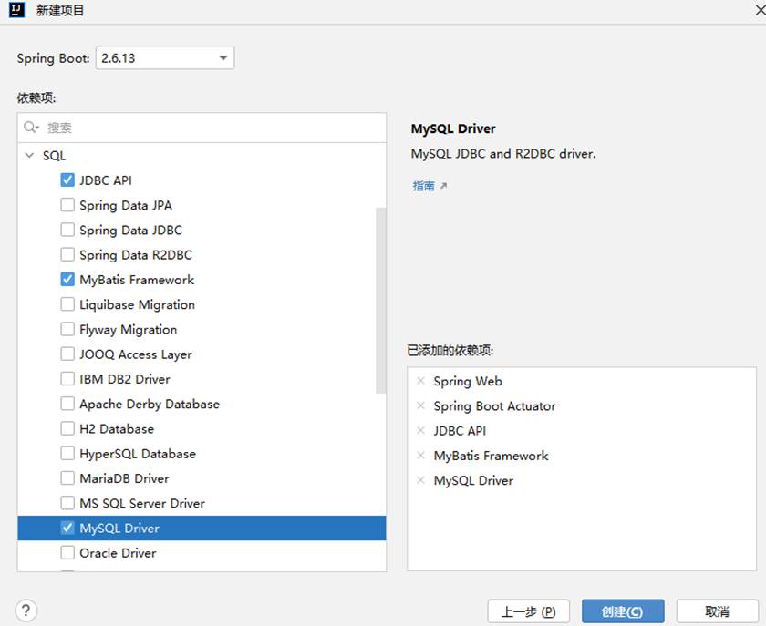Click the MySQL Driver description heading
Image resolution: width=766 pixels, height=626 pixels.
(453, 128)
